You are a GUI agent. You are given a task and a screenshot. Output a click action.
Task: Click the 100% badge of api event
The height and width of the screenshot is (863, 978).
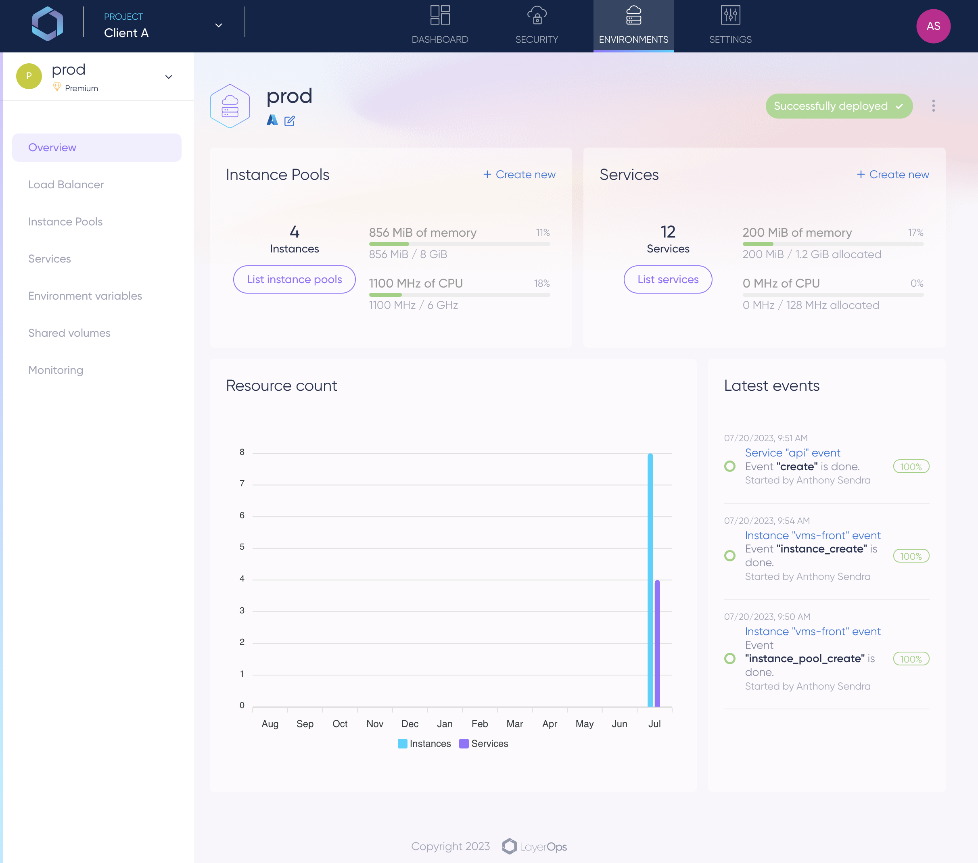click(x=911, y=467)
